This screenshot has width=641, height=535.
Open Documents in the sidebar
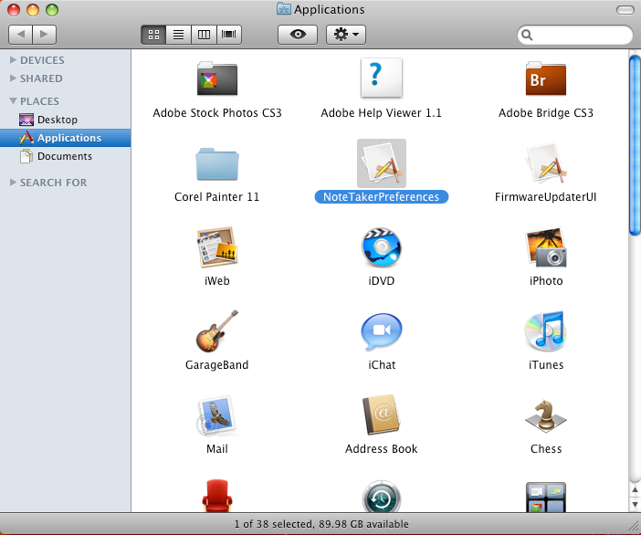tap(66, 156)
